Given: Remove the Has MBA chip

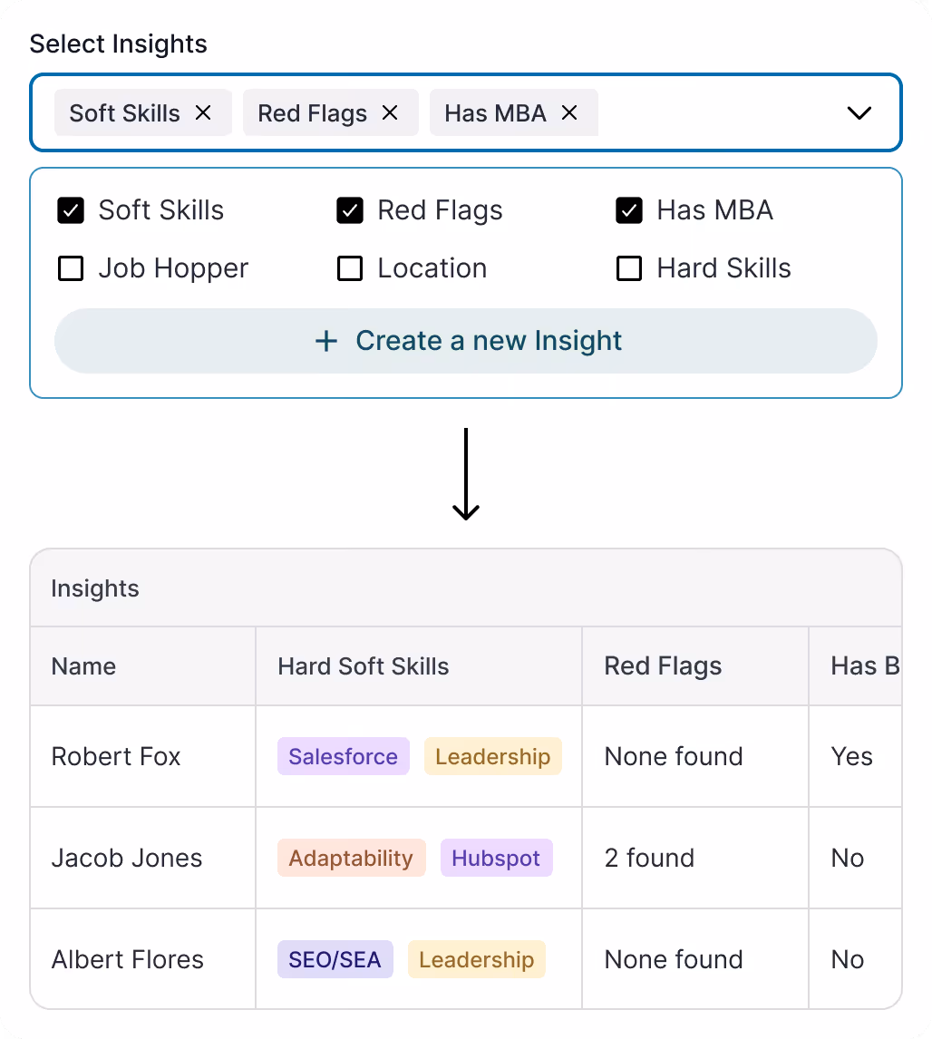Looking at the screenshot, I should (x=569, y=112).
